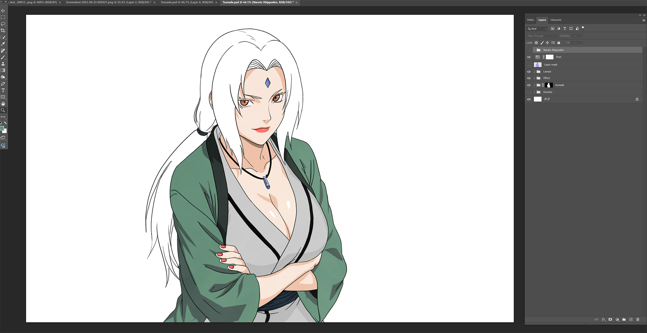Select the Hand tool

pyautogui.click(x=3, y=104)
